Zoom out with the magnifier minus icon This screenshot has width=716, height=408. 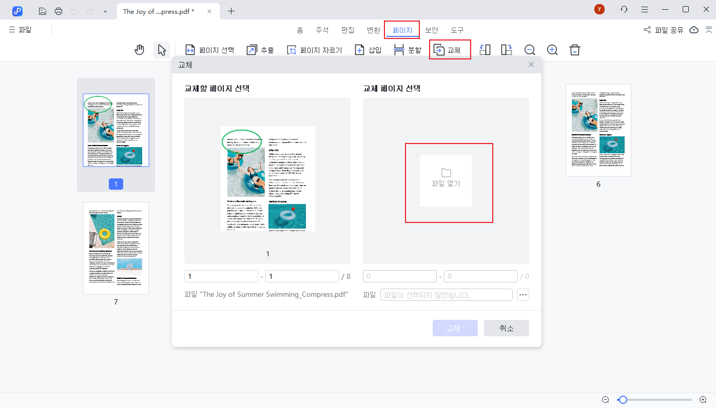tap(530, 49)
